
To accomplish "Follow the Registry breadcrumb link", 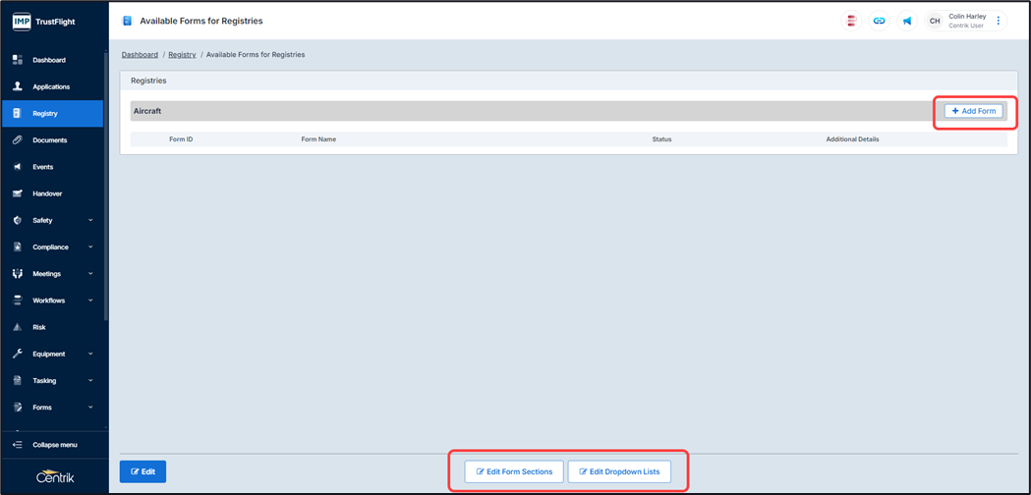I will pyautogui.click(x=182, y=55).
